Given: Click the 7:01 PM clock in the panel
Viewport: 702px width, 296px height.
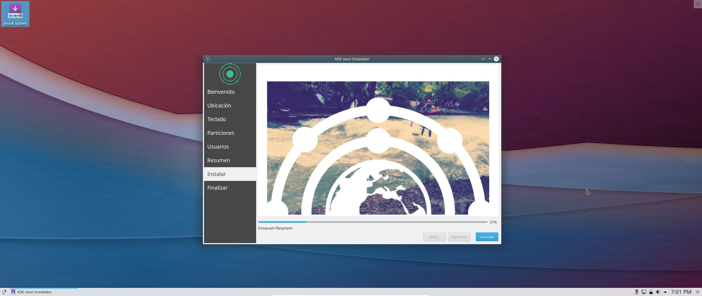Looking at the screenshot, I should point(681,292).
